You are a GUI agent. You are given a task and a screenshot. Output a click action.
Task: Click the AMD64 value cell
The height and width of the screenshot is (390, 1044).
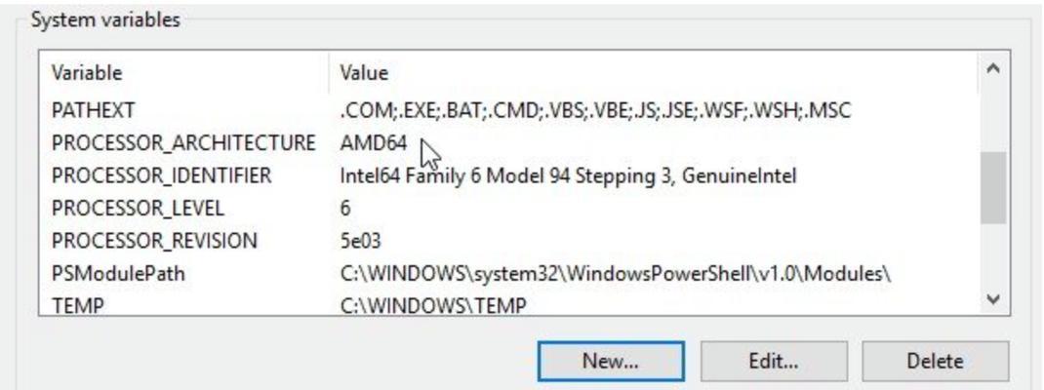coord(374,143)
